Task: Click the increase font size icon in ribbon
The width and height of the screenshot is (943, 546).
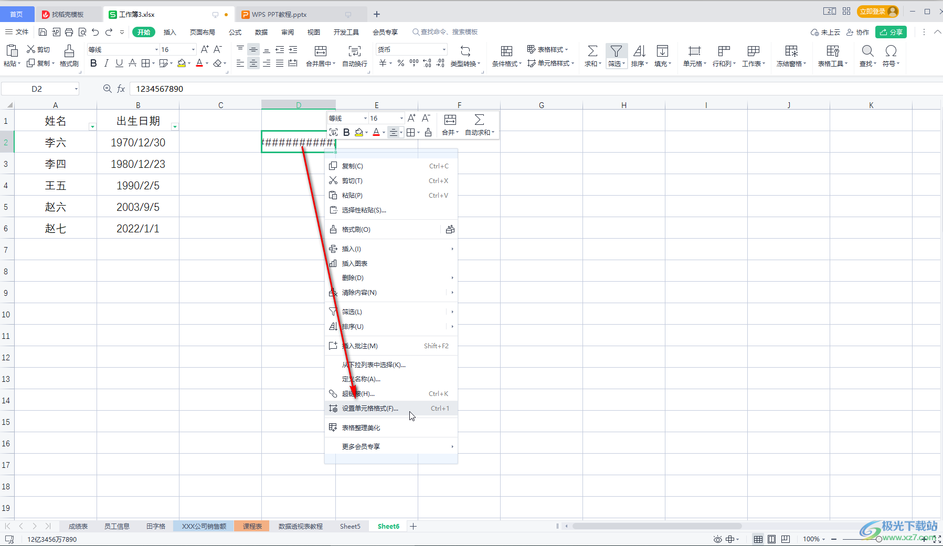Action: click(x=205, y=49)
